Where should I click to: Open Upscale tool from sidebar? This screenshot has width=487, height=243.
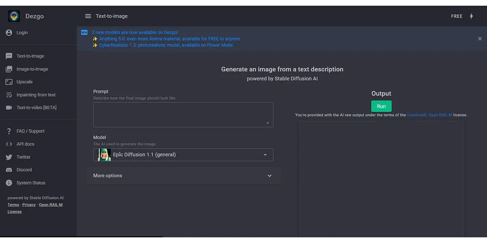(x=24, y=82)
